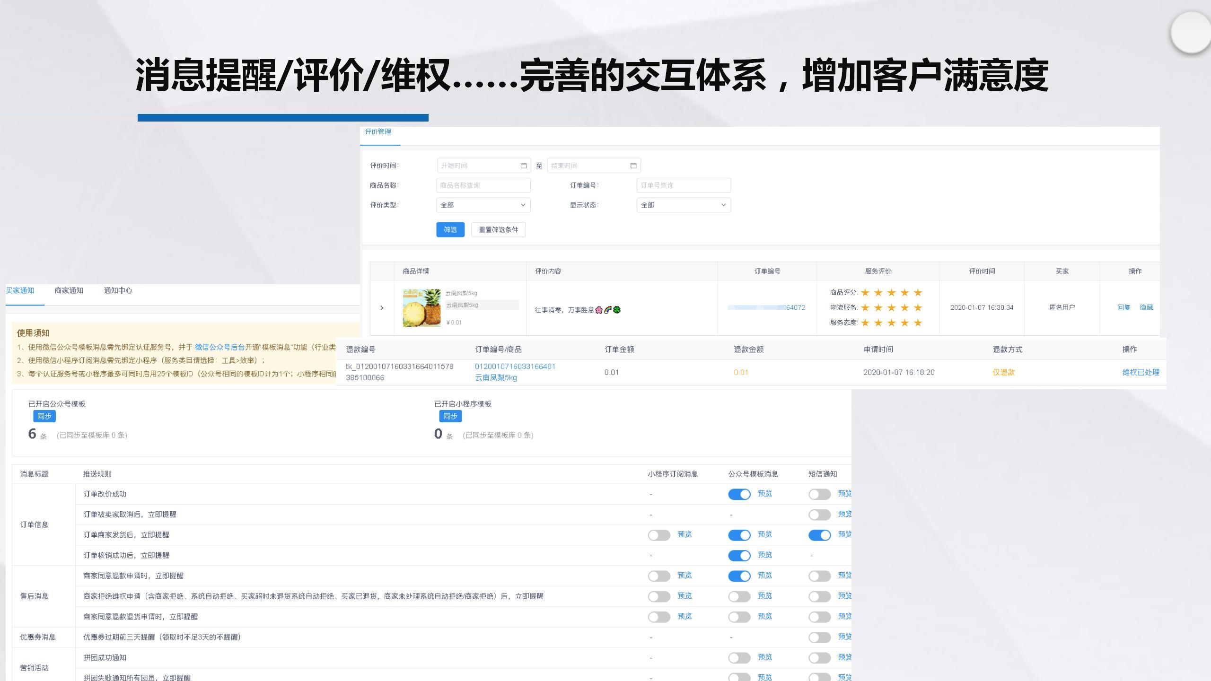Open the 微信公众号后台 link
Image resolution: width=1211 pixels, height=681 pixels.
(219, 347)
